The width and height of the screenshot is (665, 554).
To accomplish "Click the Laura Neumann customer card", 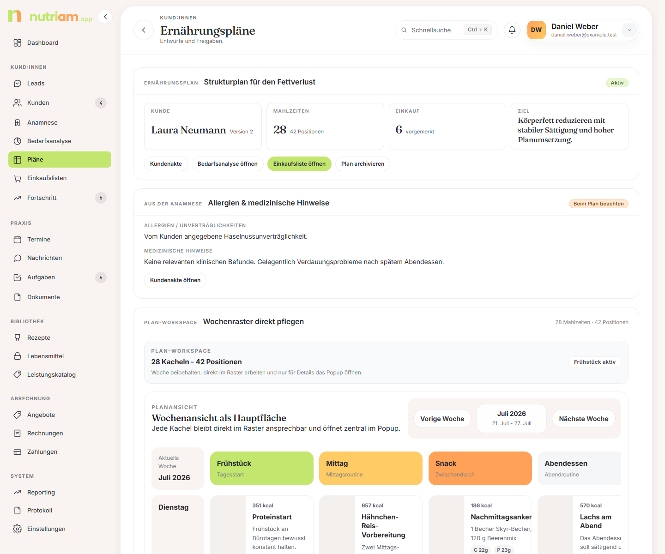I will click(203, 126).
